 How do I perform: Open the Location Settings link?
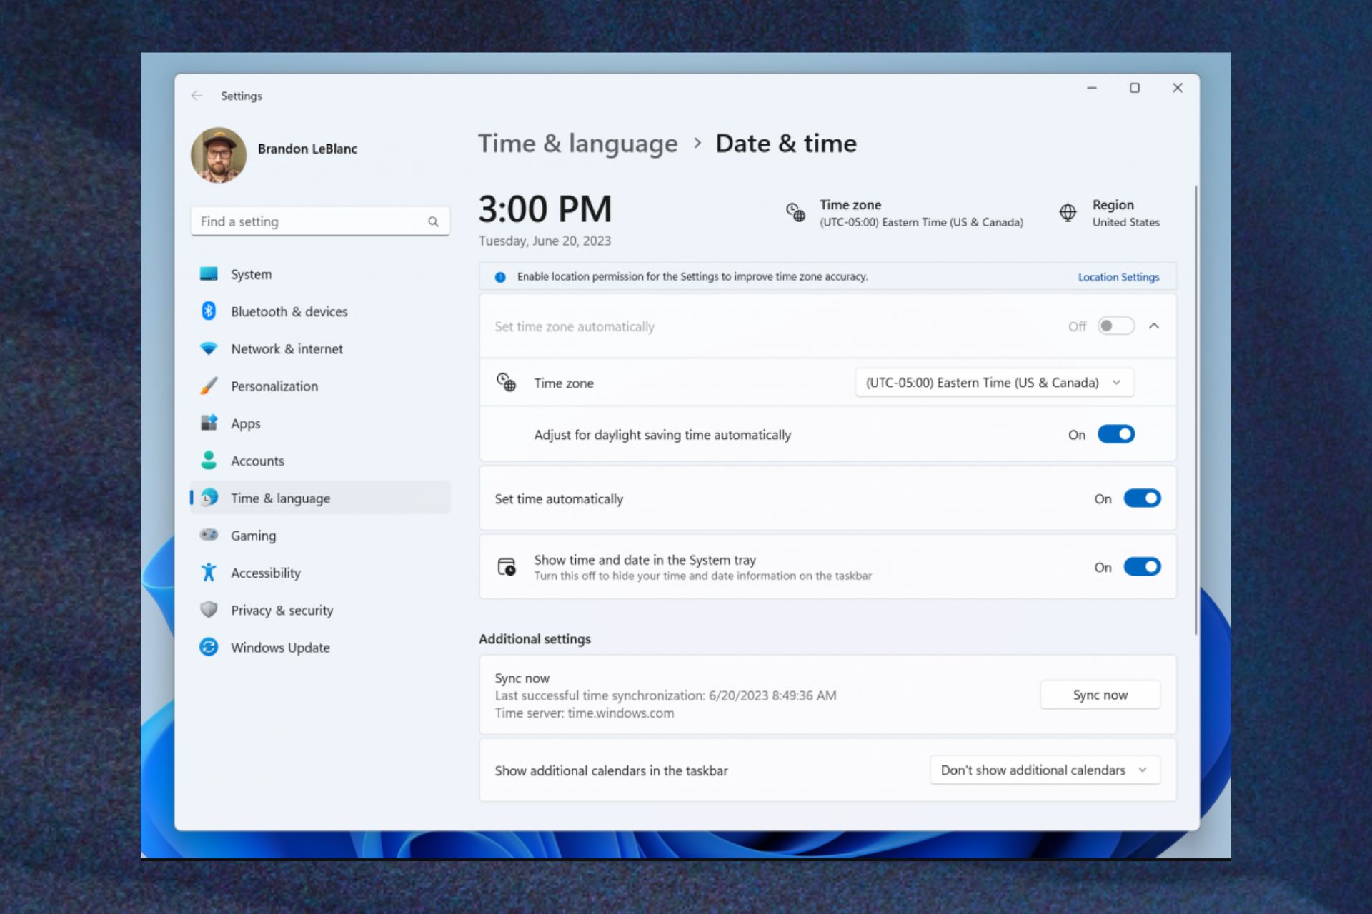click(x=1118, y=277)
